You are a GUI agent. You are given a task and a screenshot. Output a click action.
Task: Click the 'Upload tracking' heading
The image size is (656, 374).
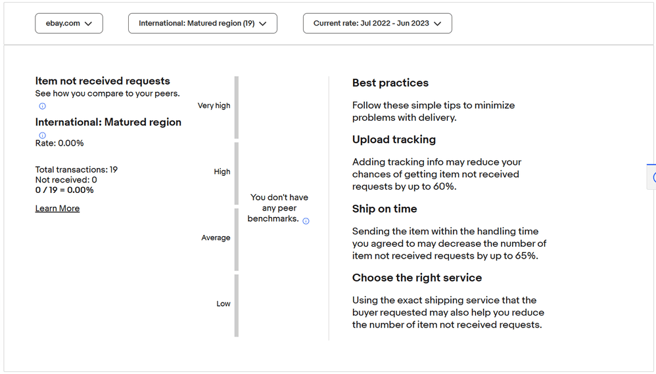tap(394, 139)
